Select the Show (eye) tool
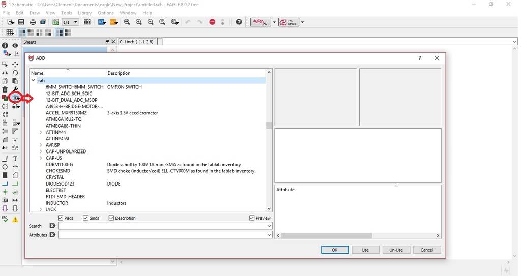 pos(15,46)
